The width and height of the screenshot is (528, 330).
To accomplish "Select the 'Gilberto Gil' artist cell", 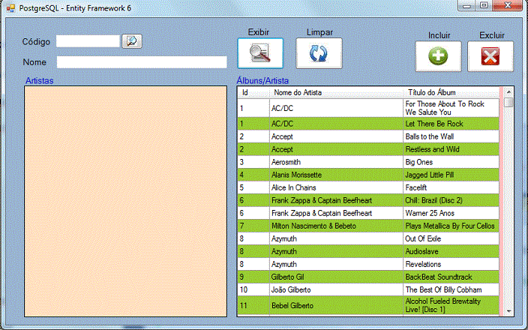I will [336, 277].
